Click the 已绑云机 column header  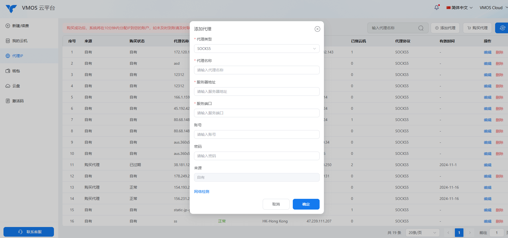click(x=358, y=41)
